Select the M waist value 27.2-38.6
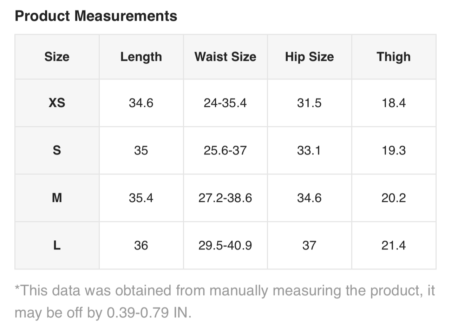451x323 pixels. click(x=225, y=198)
